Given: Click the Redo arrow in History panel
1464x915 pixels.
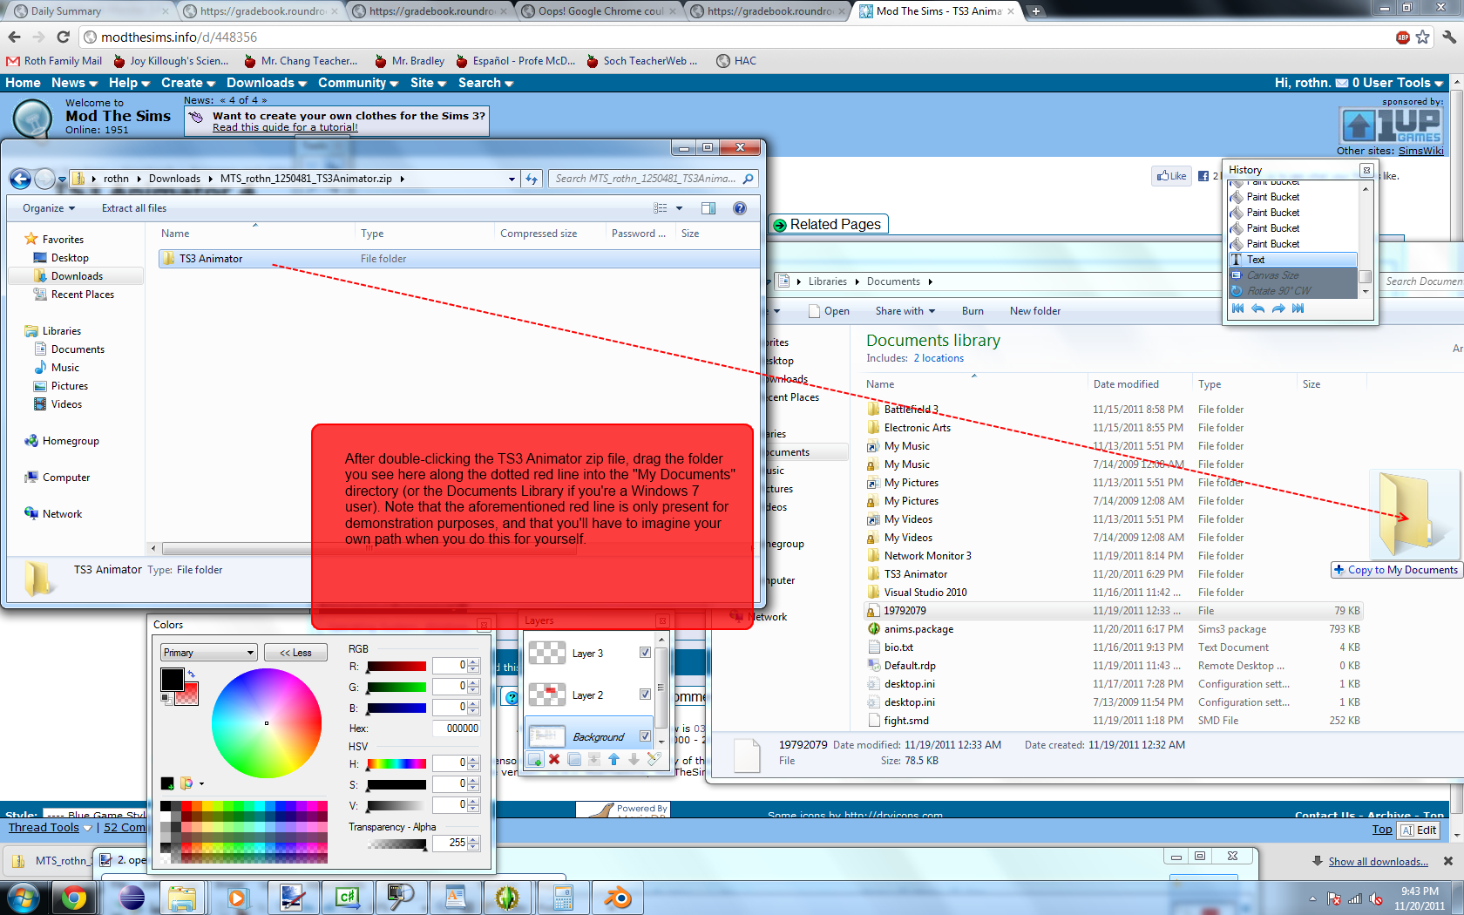Looking at the screenshot, I should [x=1278, y=308].
